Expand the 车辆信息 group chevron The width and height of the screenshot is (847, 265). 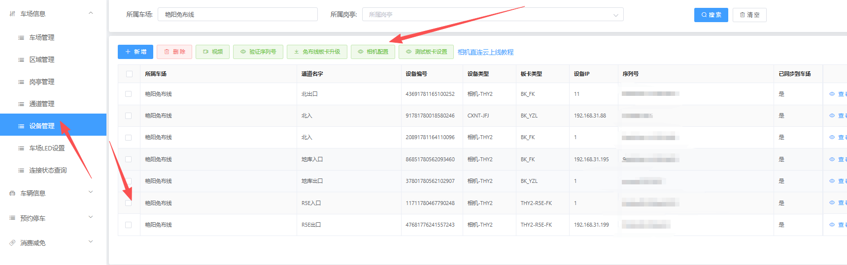coord(91,192)
